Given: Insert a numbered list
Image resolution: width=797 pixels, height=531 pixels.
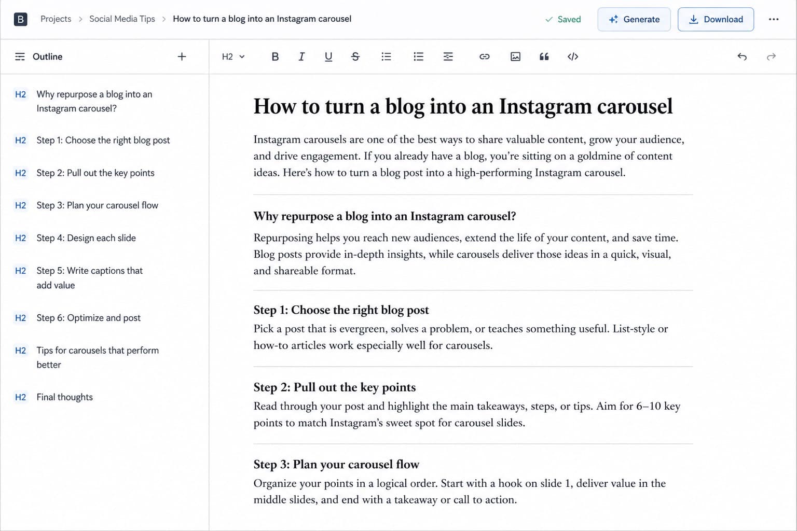Looking at the screenshot, I should pyautogui.click(x=418, y=57).
